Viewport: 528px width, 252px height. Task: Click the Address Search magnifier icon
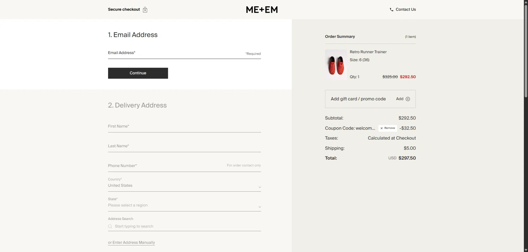click(x=110, y=227)
